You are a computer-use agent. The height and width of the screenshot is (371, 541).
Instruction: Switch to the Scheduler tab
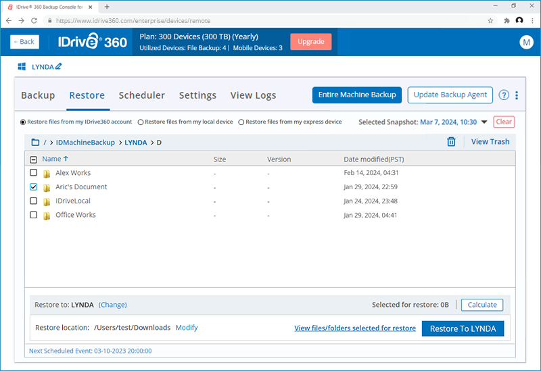tap(141, 95)
